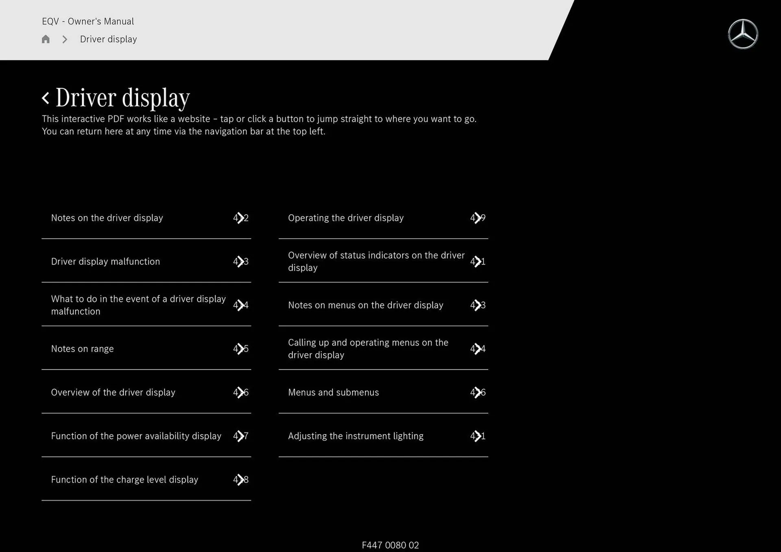Click EQV - Owner's Manual title text

point(88,21)
